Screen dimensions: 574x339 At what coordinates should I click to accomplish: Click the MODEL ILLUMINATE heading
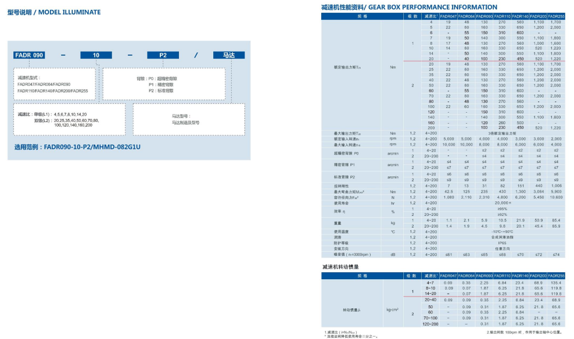click(54, 12)
